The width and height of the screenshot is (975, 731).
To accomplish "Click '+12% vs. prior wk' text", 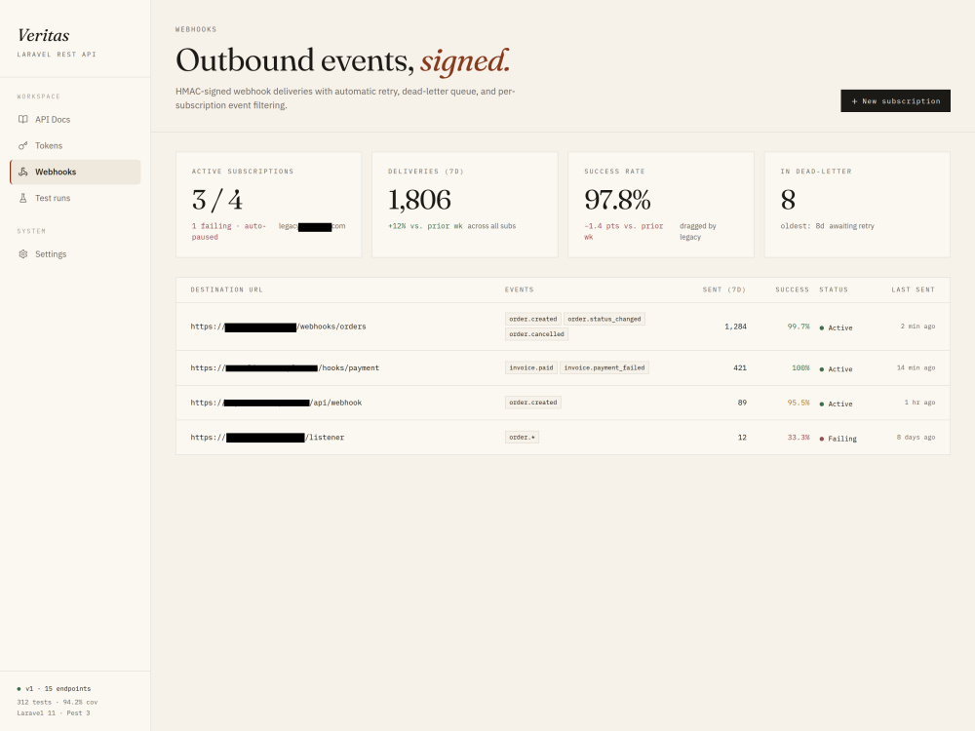I will click(x=425, y=226).
